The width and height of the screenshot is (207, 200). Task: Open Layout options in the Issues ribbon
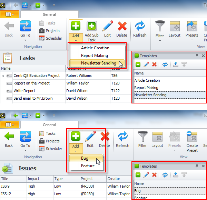click(157, 137)
